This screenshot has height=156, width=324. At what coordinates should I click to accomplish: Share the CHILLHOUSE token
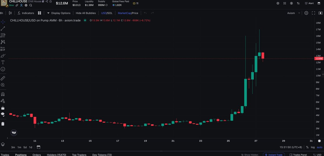click(x=47, y=1)
